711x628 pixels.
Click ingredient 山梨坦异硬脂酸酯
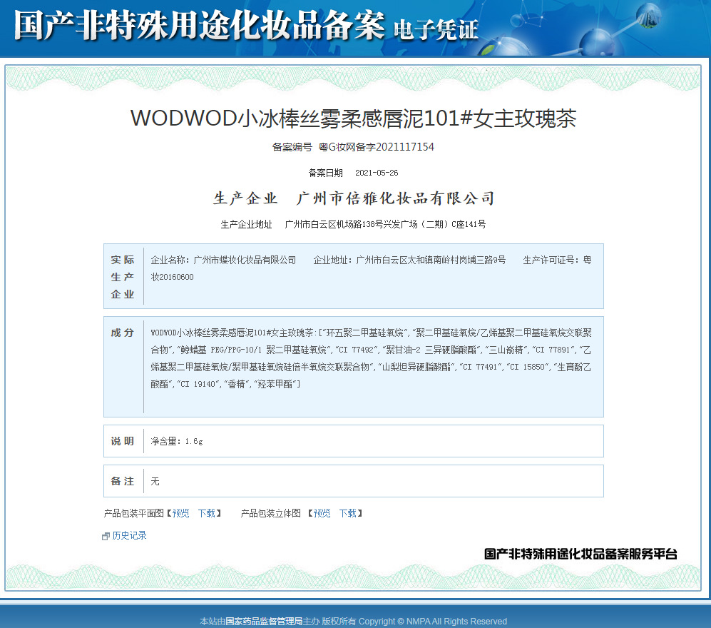[x=416, y=367]
